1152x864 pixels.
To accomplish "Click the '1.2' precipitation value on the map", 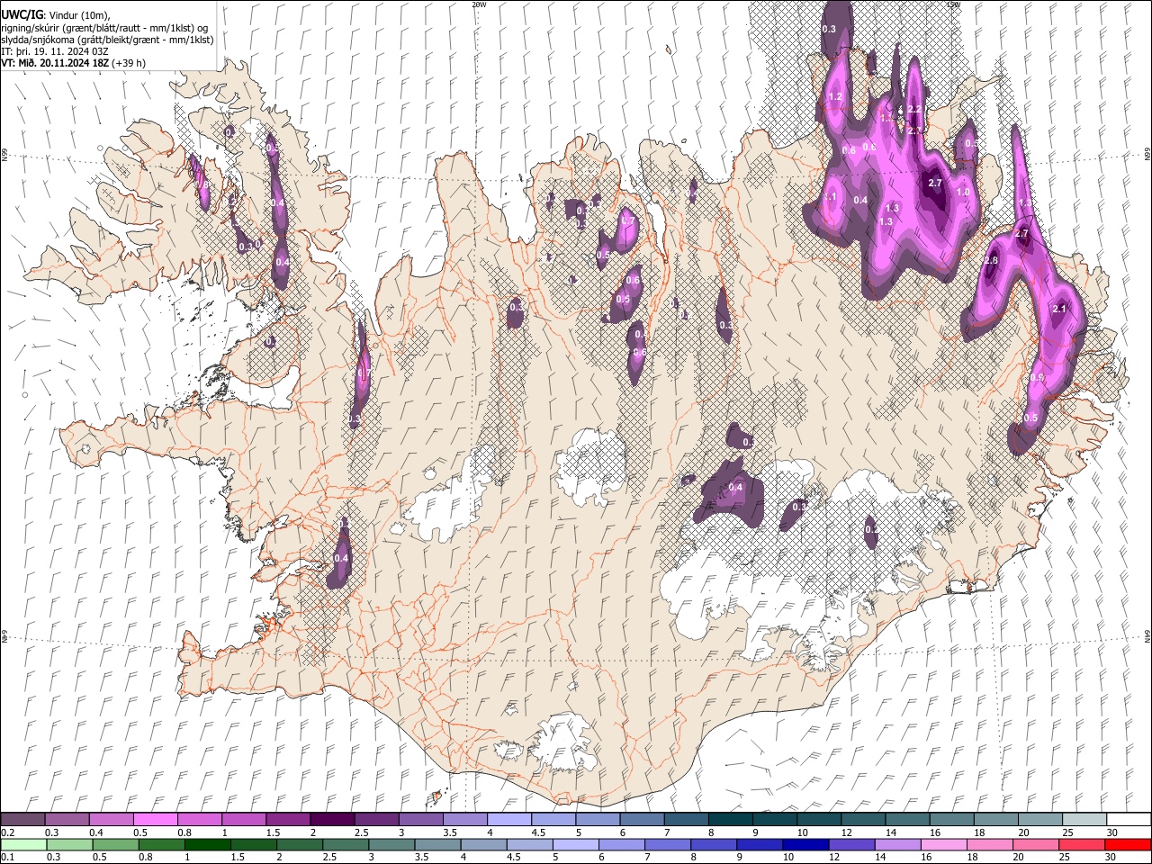I will click(834, 97).
